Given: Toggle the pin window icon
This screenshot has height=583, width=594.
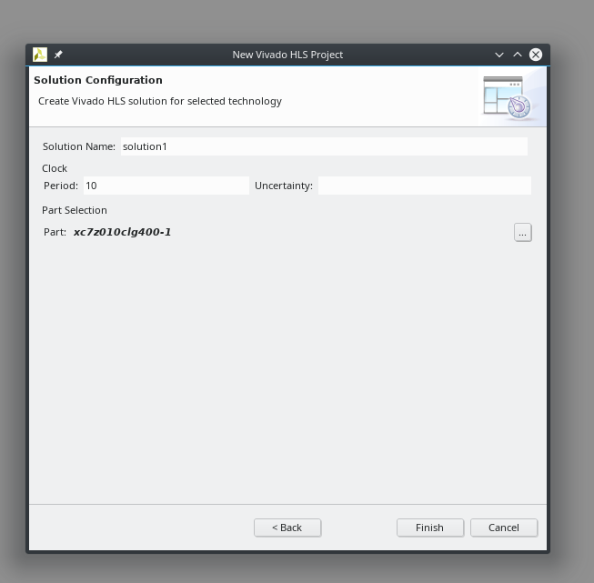Looking at the screenshot, I should pos(58,55).
